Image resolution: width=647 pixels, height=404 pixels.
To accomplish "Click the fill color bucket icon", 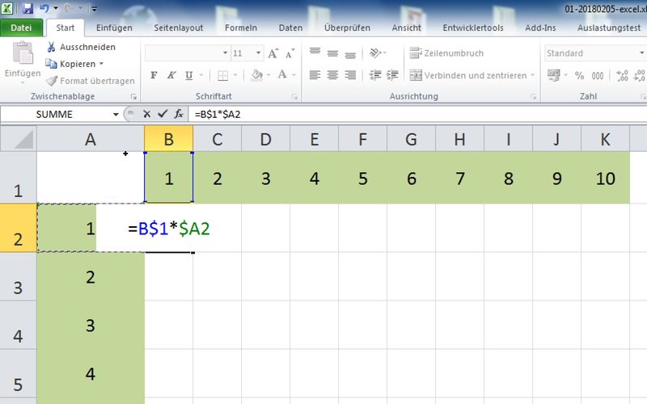I will pyautogui.click(x=256, y=75).
